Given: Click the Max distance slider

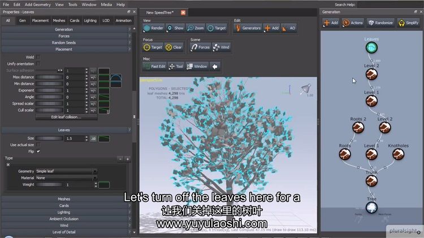Looking at the screenshot, I should click(x=49, y=77).
